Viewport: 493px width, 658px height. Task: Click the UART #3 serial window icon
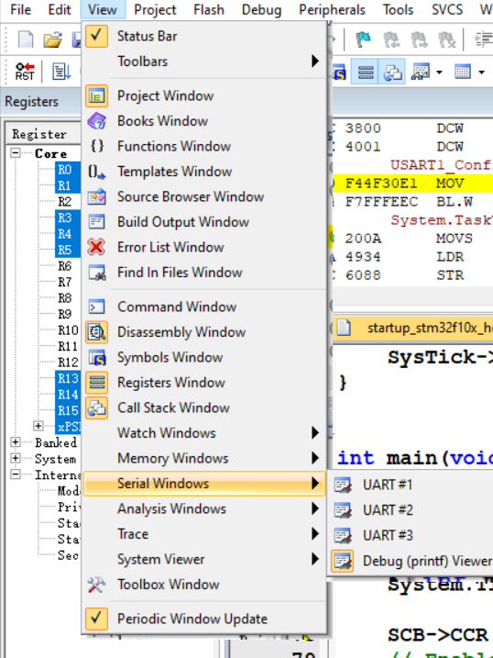tap(343, 535)
